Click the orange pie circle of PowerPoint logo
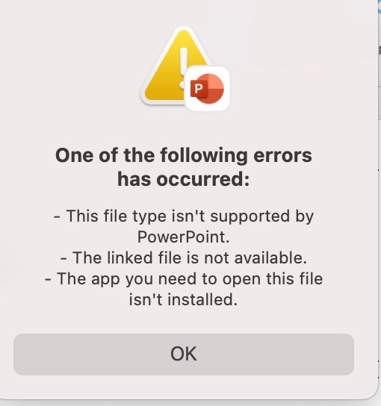This screenshot has width=381, height=406. pyautogui.click(x=211, y=89)
